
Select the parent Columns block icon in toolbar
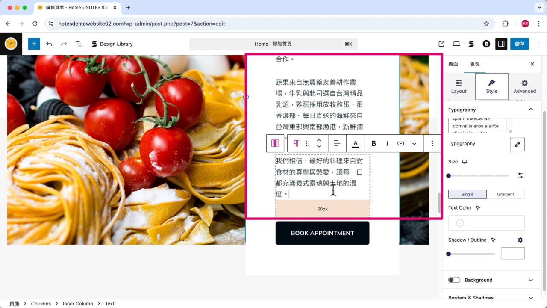(275, 143)
